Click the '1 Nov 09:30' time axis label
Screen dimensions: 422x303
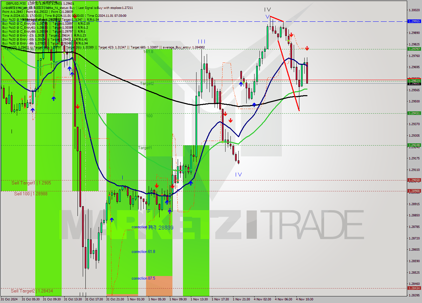(x=178, y=299)
